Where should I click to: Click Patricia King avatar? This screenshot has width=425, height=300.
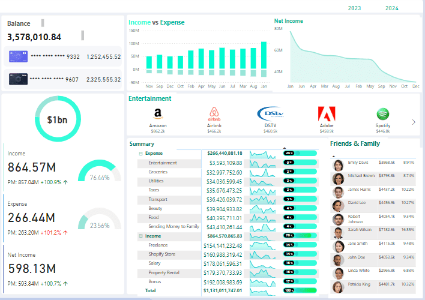[338, 287]
